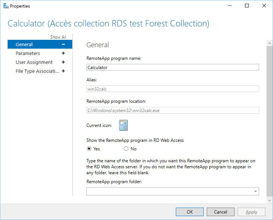
Task: Minimize the Properties window
Action: [230, 6]
